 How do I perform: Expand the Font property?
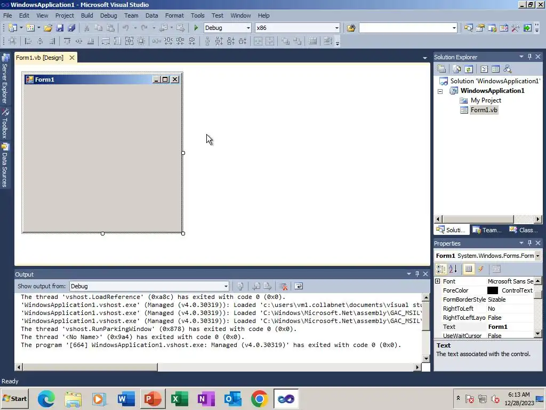coord(438,281)
